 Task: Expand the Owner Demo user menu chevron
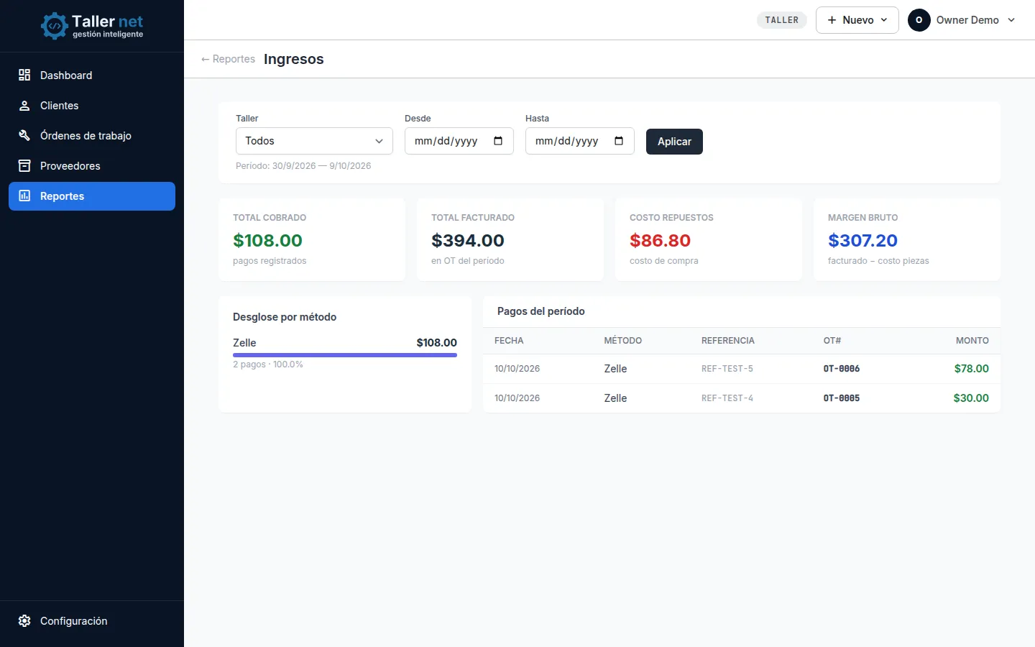(x=1011, y=20)
